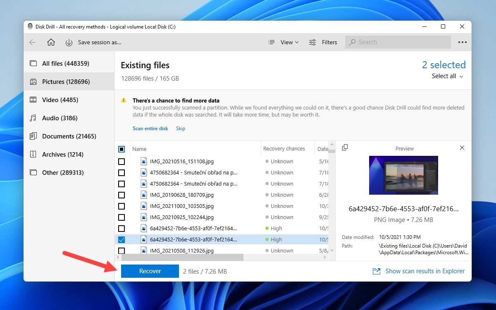Select Archives (1214) category
The height and width of the screenshot is (310, 496).
69,155
